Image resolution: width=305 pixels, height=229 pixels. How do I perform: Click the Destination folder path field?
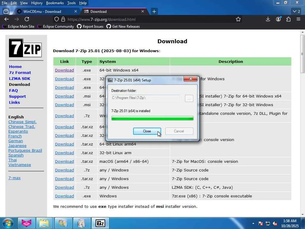(145, 98)
